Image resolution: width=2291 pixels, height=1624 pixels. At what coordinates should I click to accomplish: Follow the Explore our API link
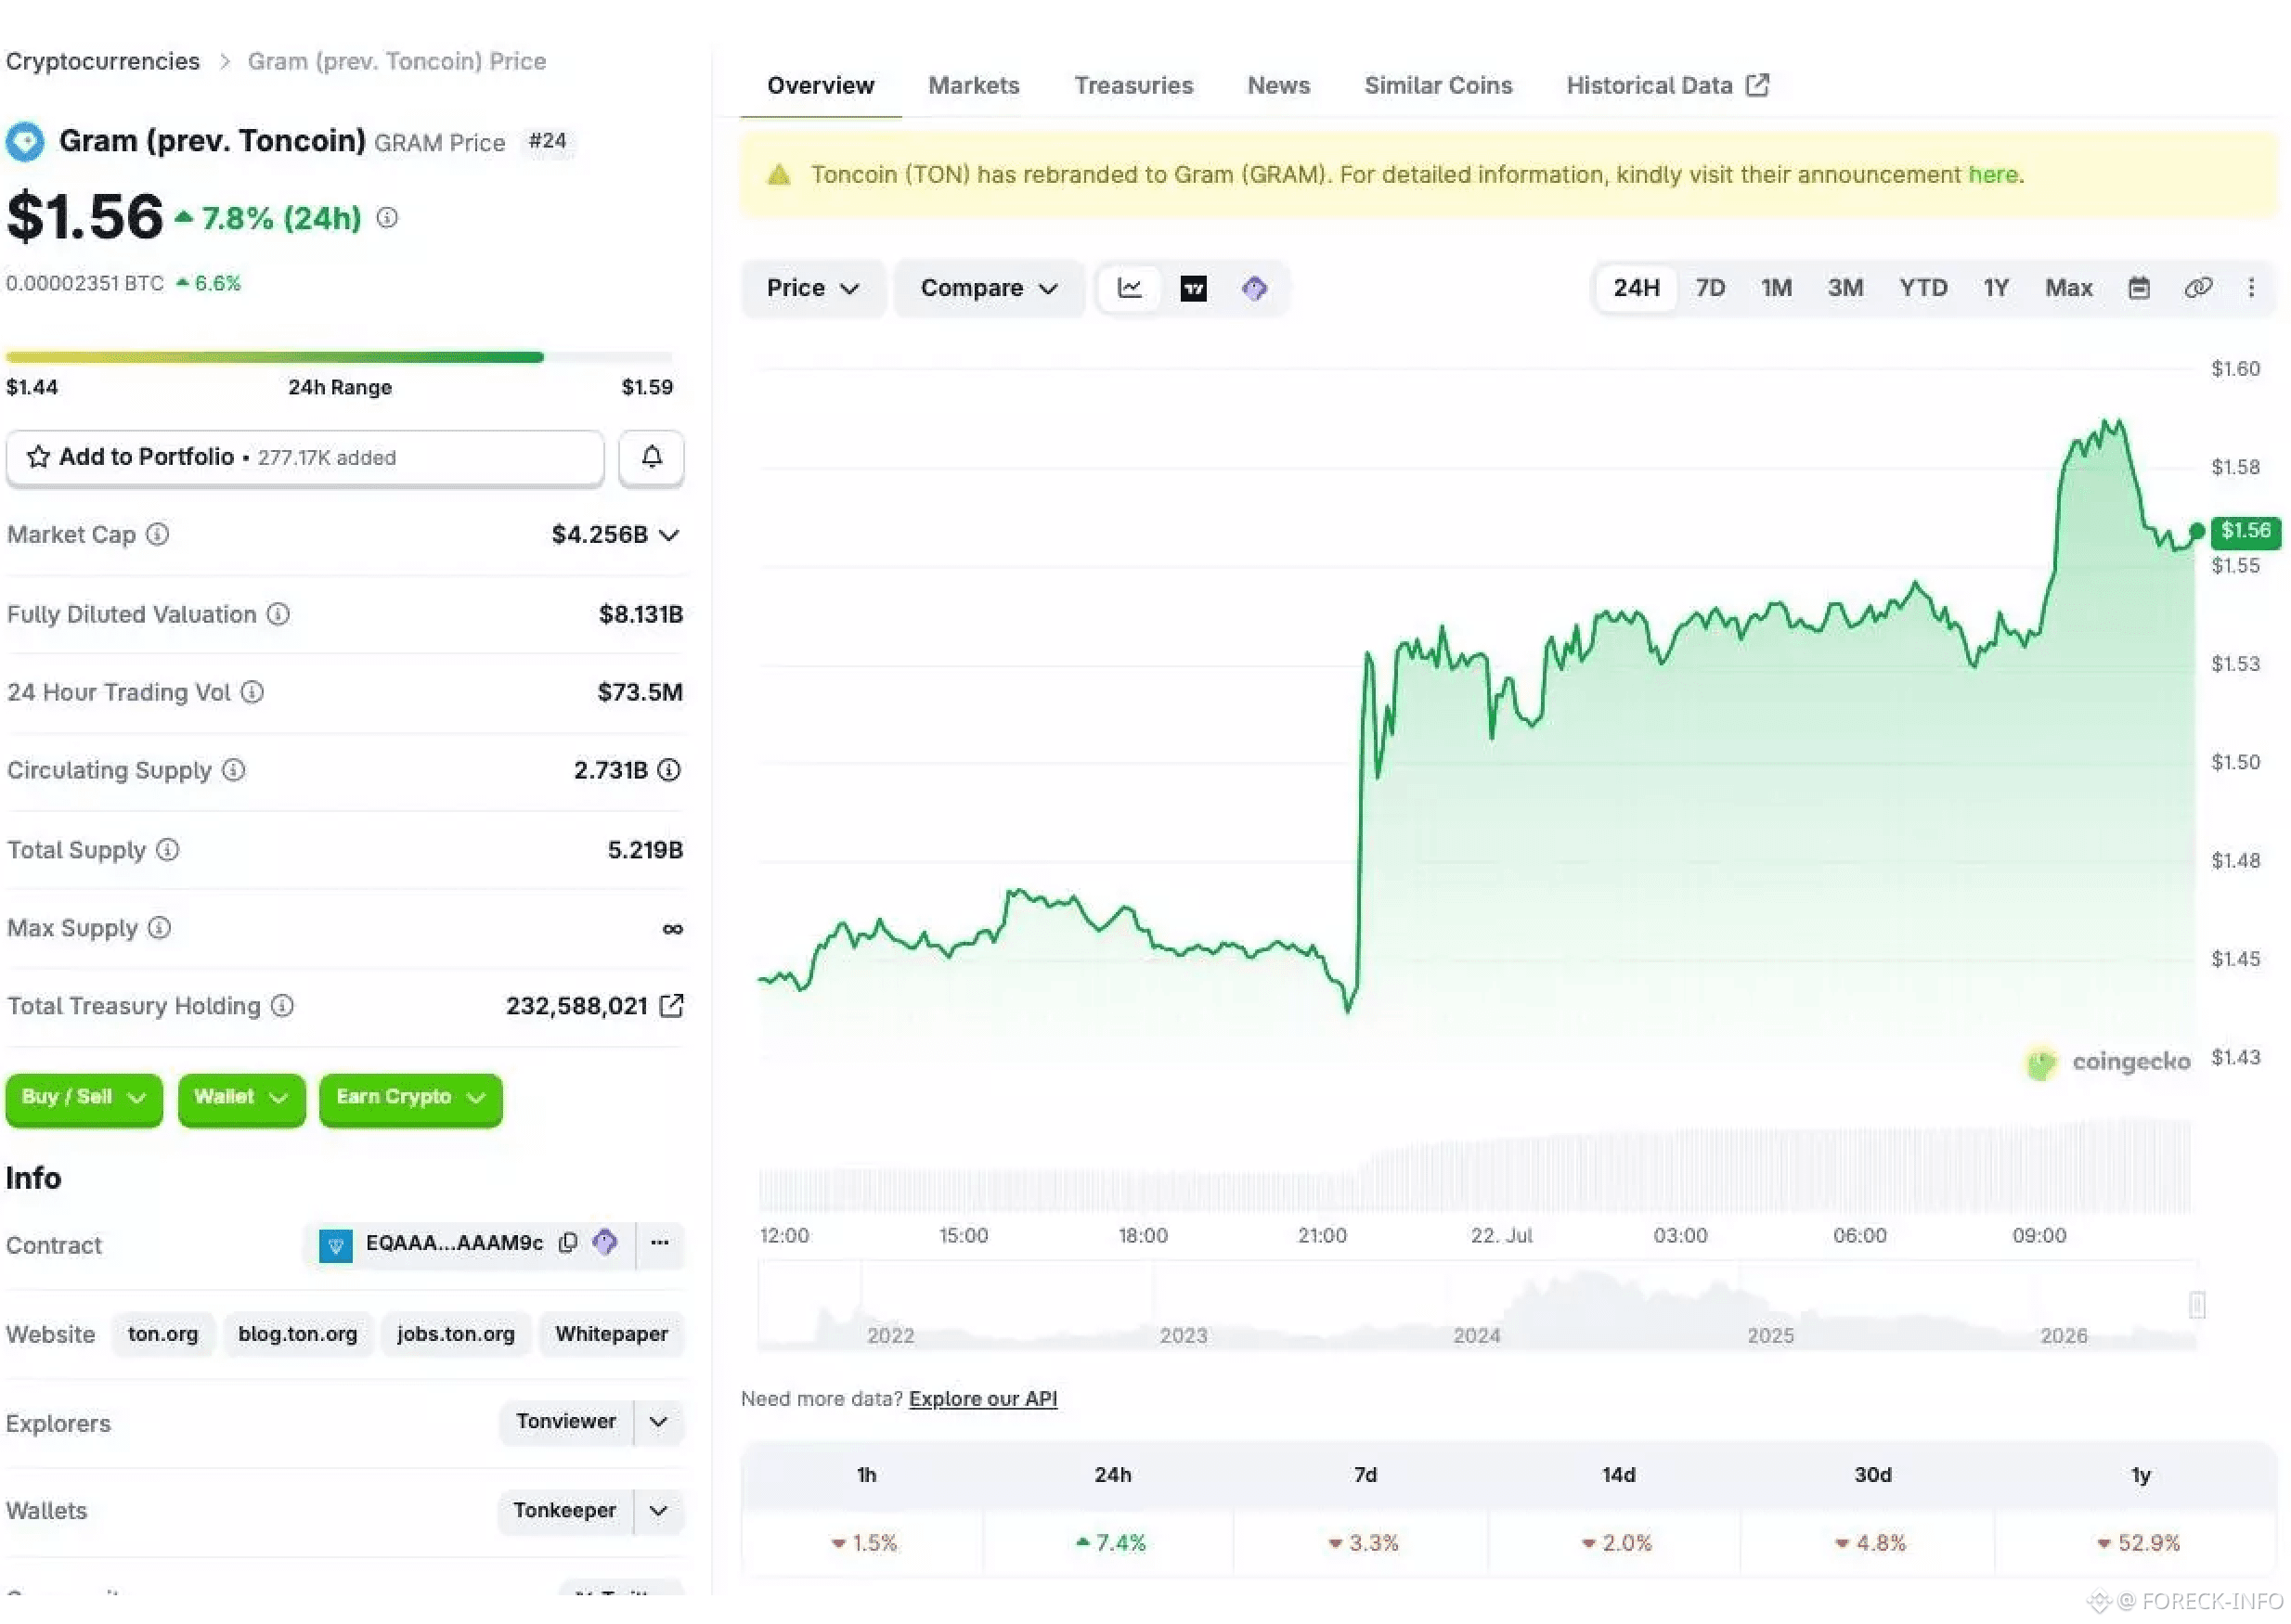[982, 1399]
